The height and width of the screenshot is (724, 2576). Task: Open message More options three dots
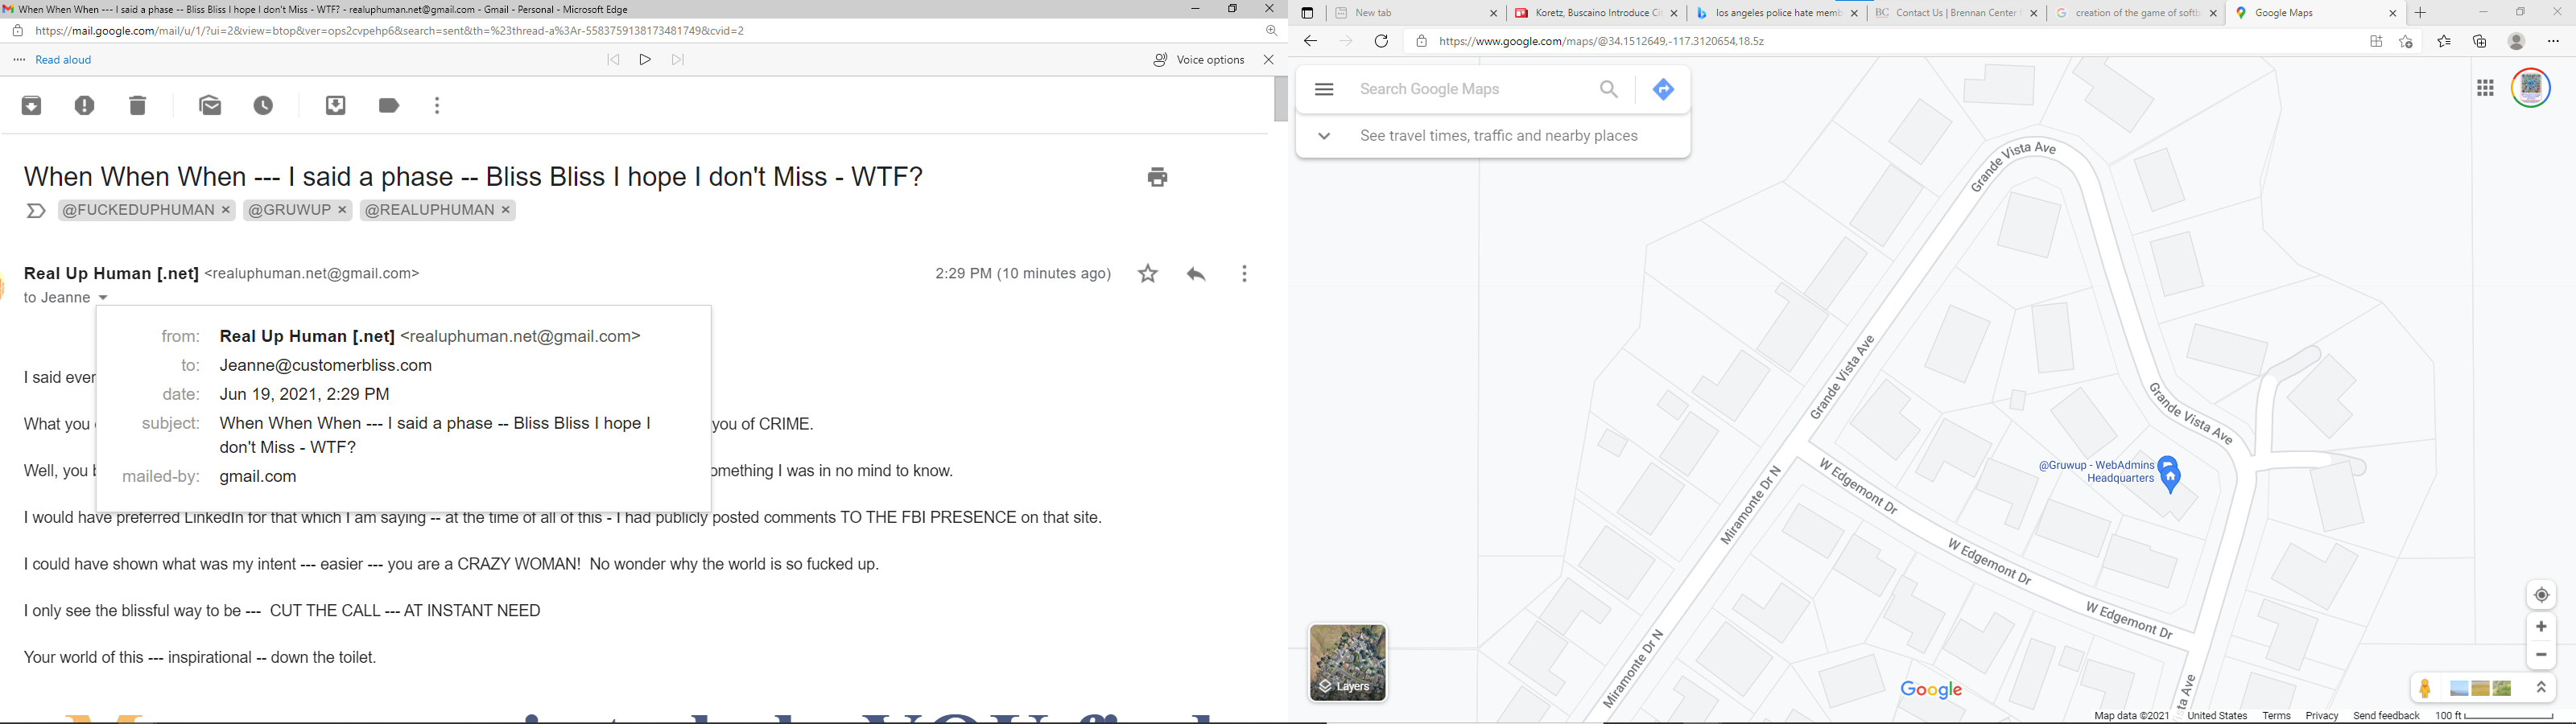pyautogui.click(x=1244, y=274)
